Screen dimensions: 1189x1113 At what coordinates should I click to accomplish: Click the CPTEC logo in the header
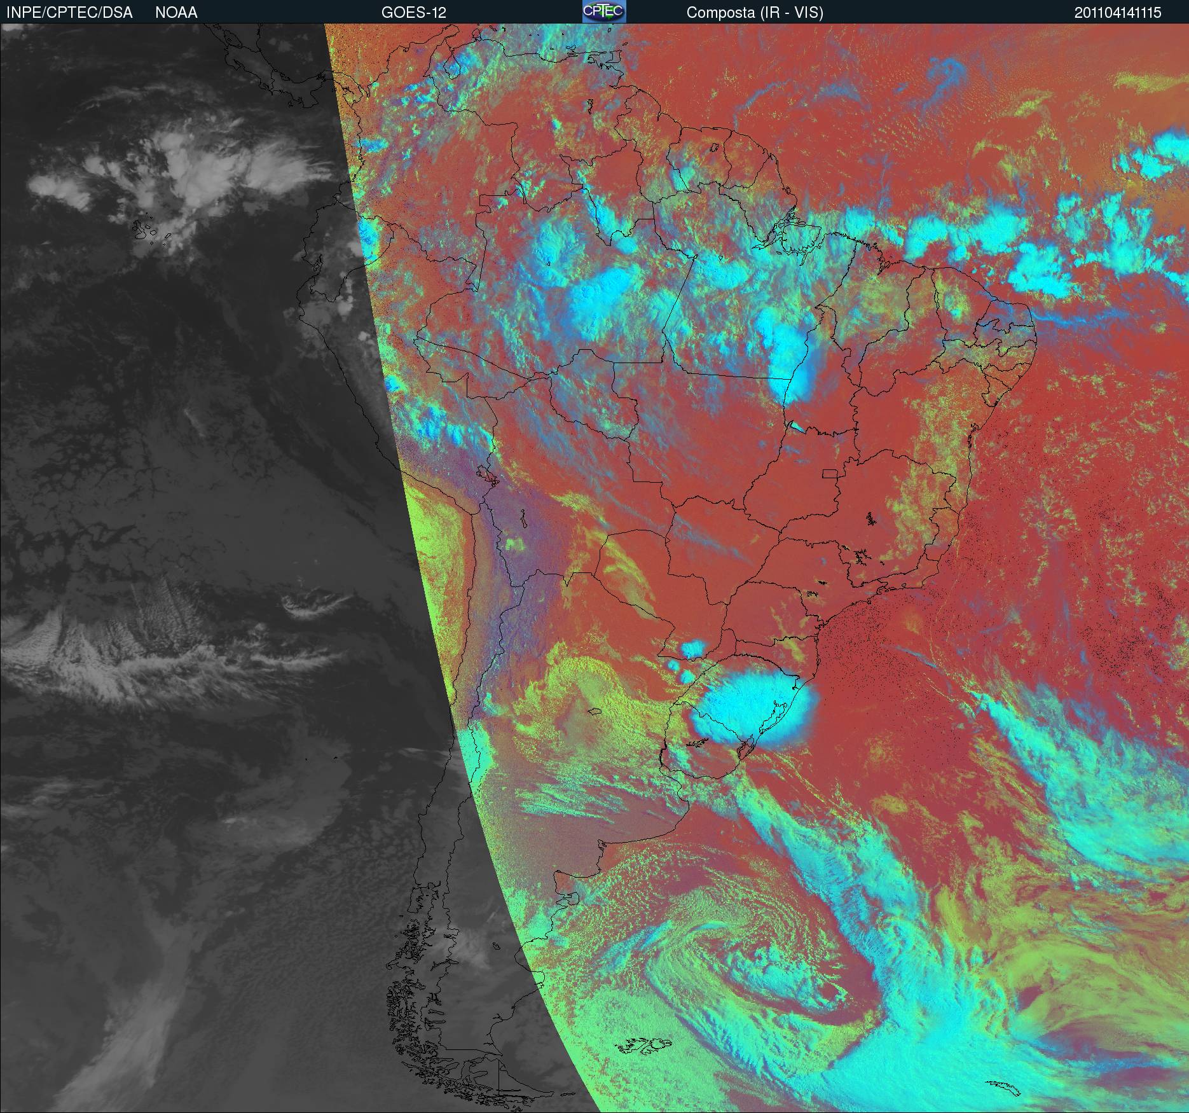pyautogui.click(x=604, y=11)
